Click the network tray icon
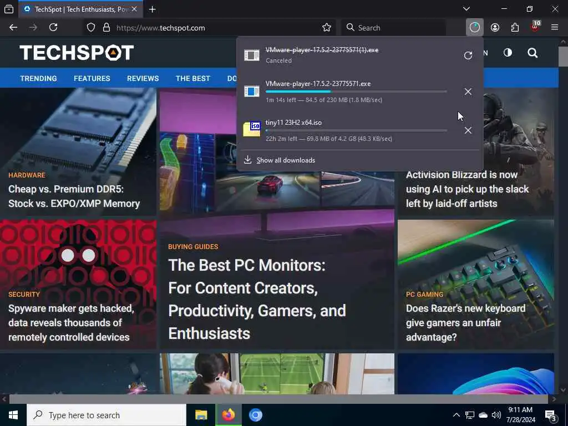Screen dimensions: 568x426 [x=469, y=415]
